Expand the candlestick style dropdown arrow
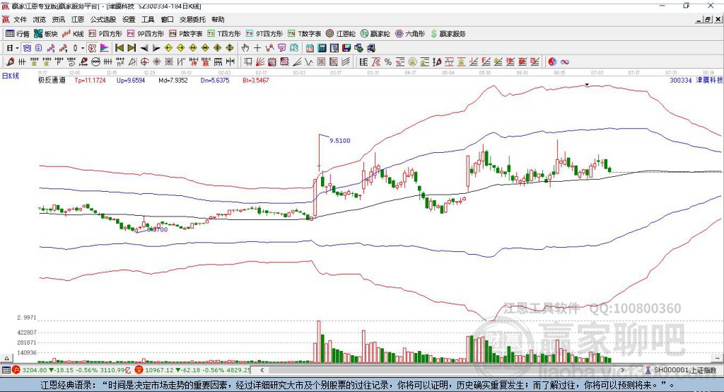 pyautogui.click(x=83, y=48)
